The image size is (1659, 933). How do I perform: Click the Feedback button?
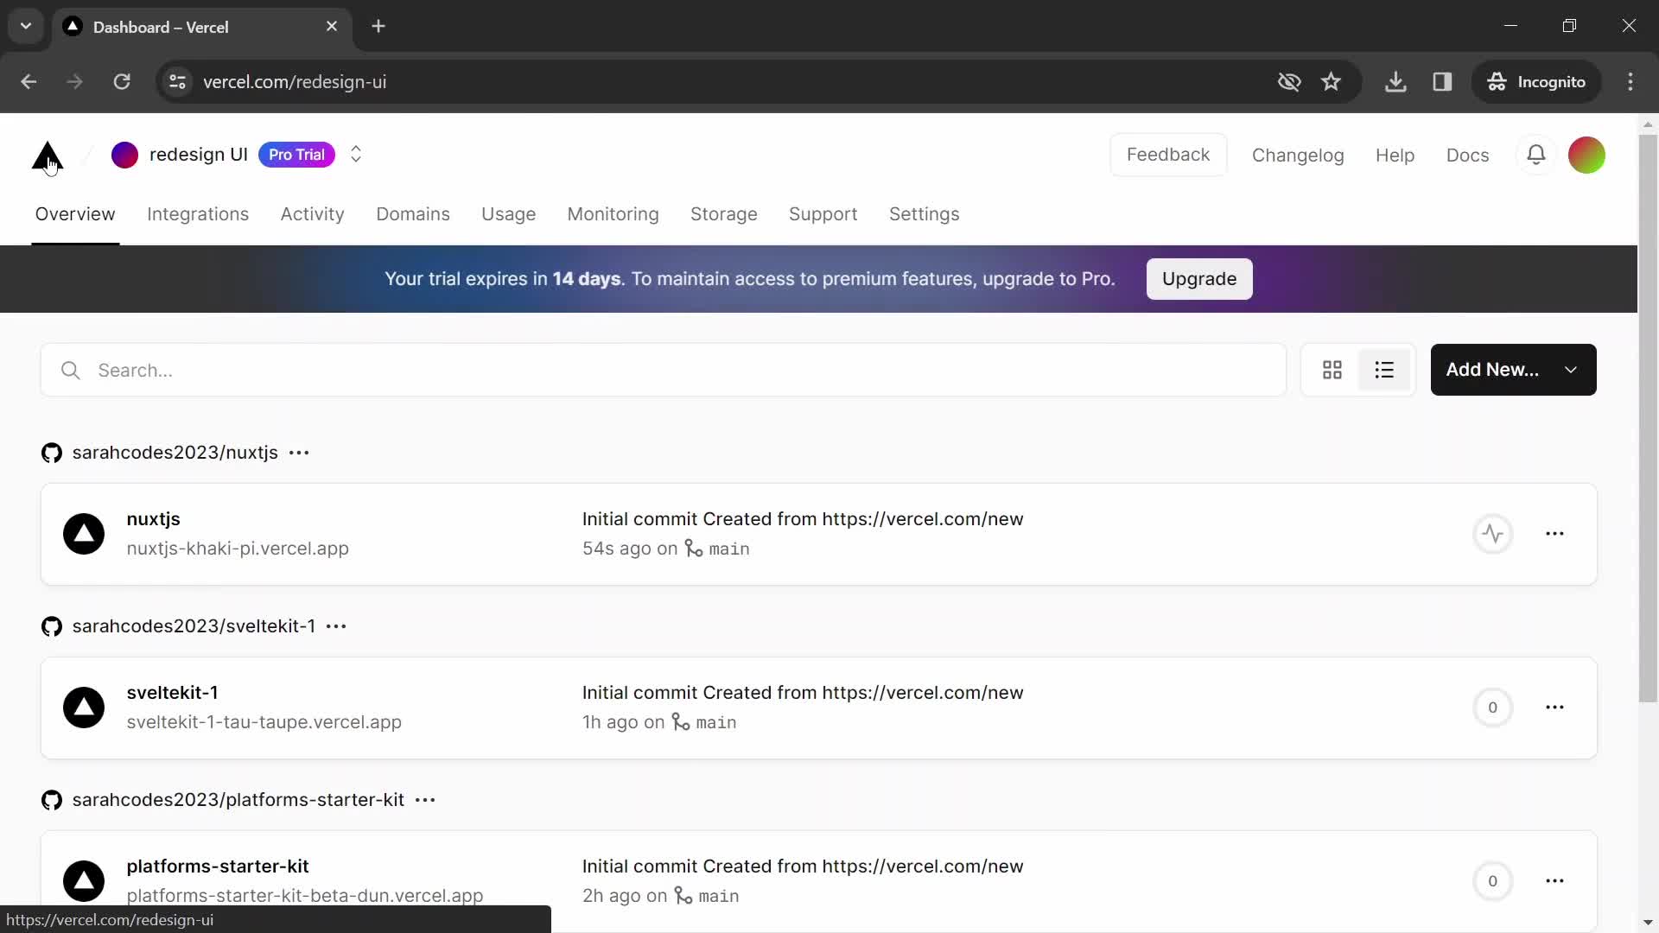pos(1168,155)
